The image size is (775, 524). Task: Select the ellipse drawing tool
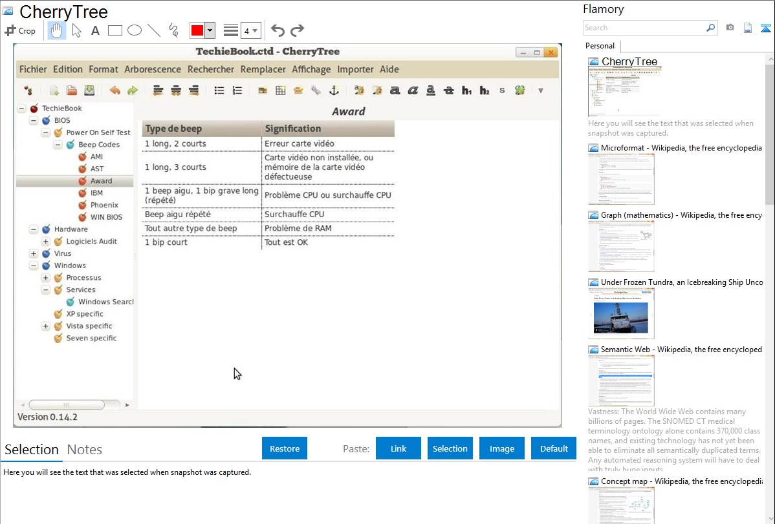(135, 30)
